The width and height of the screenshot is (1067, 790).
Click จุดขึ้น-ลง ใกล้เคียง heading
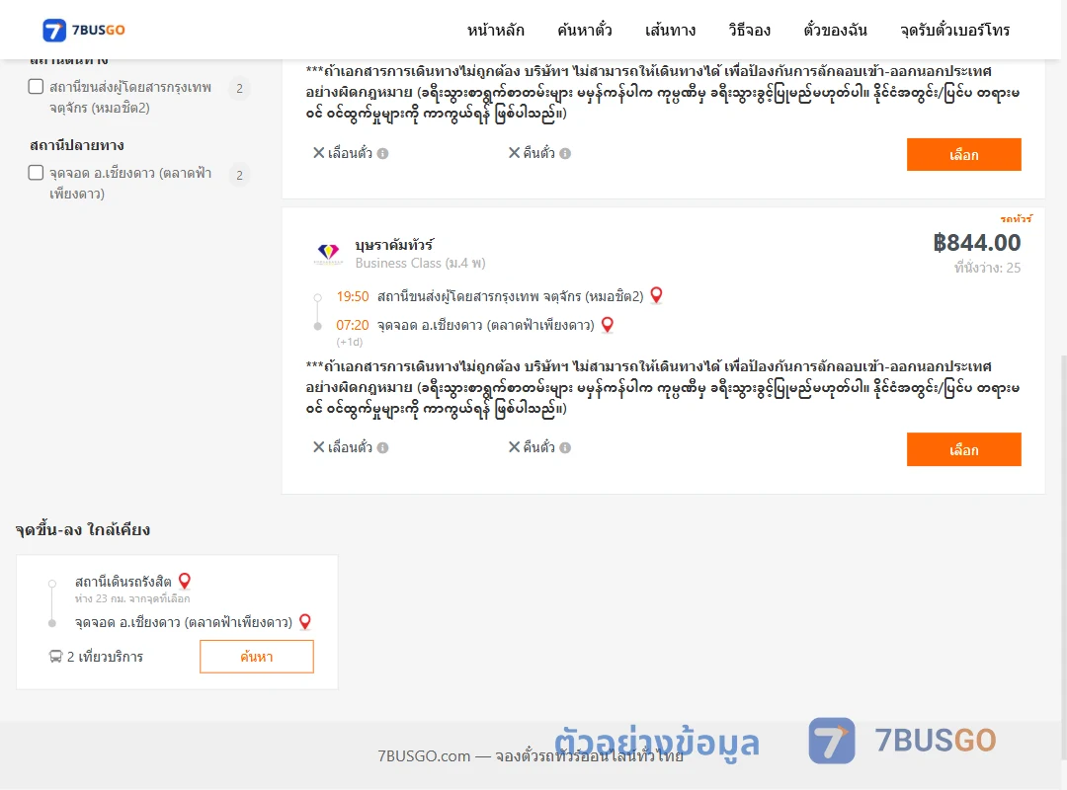coord(83,529)
